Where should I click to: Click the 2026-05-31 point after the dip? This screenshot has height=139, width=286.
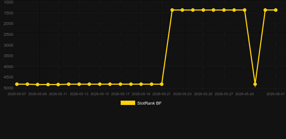(265, 10)
